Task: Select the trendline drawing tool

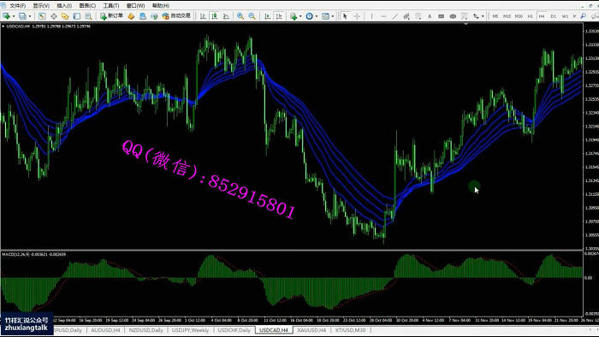Action: coord(395,16)
